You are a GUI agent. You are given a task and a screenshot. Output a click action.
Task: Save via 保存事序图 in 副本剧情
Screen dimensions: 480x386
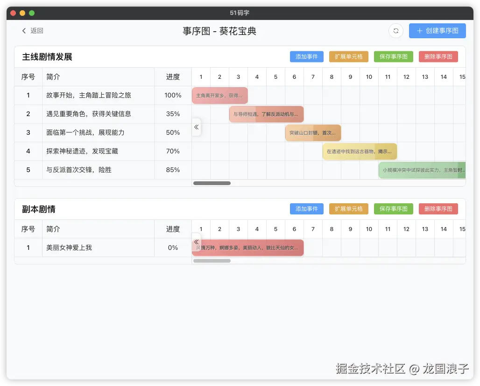393,209
